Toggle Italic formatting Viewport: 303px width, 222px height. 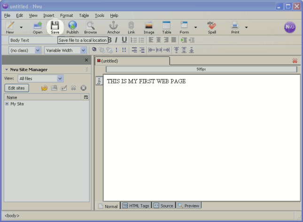(116, 40)
